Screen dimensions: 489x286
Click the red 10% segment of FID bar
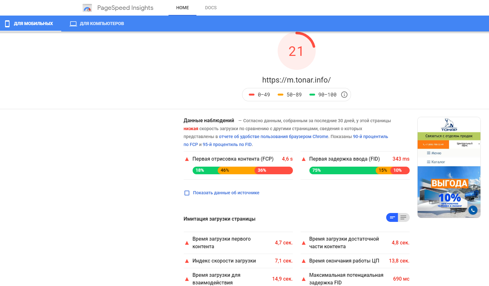point(400,170)
